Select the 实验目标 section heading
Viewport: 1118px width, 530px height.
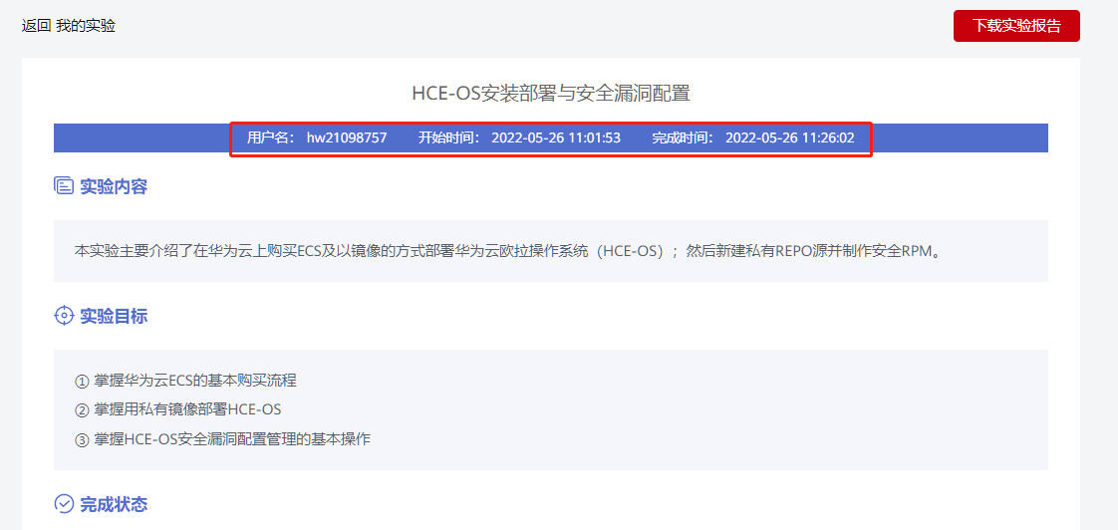coord(114,316)
